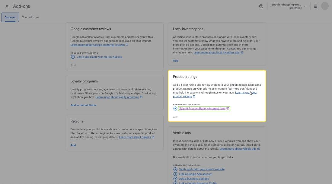Open Learn more about loyalty programs link
The height and width of the screenshot is (184, 332).
click(117, 97)
